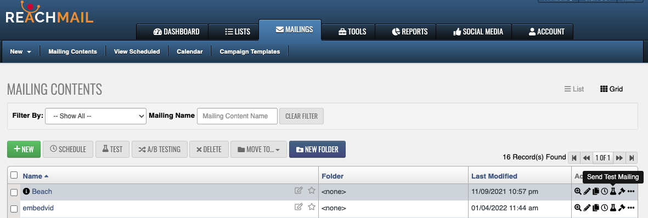648x218 pixels.
Task: Rename embedvid using the inline edit icon
Action: click(x=298, y=207)
